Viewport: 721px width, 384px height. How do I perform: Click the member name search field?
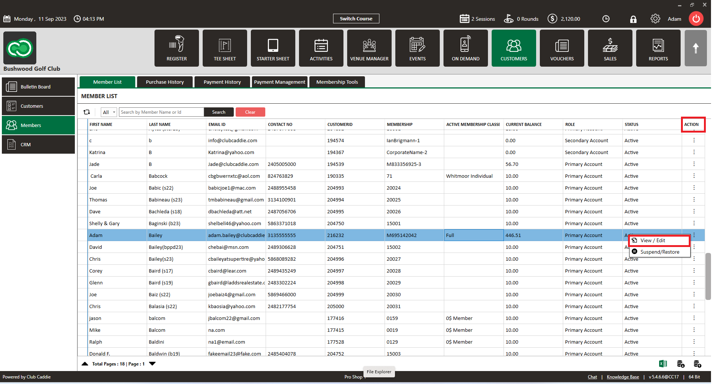[161, 112]
